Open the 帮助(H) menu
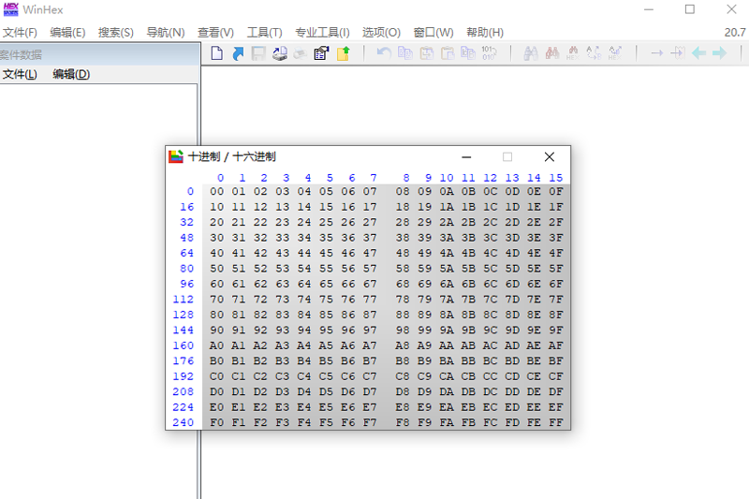The image size is (749, 499). [x=485, y=33]
